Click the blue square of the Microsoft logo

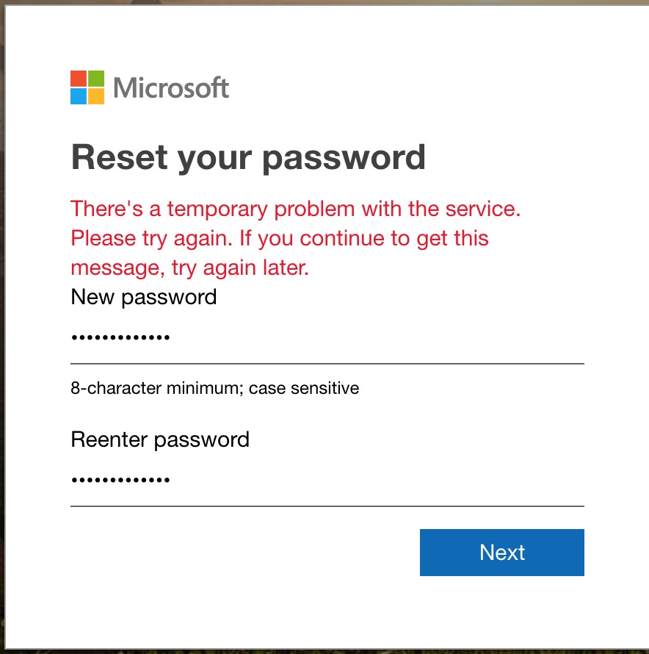79,96
